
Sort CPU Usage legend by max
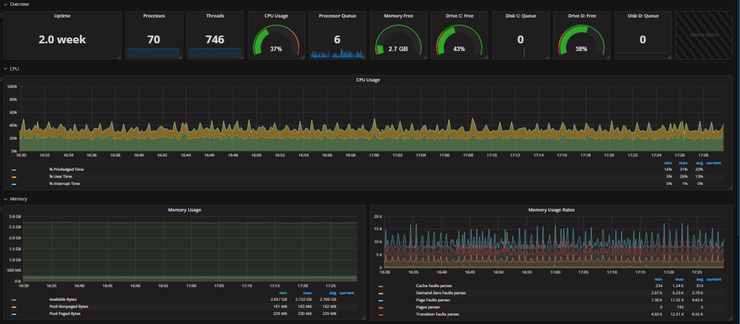683,163
